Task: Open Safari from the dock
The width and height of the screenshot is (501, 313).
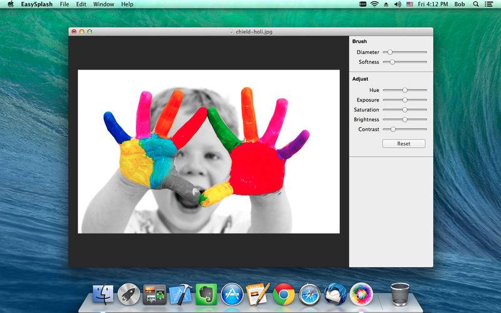Action: (309, 294)
